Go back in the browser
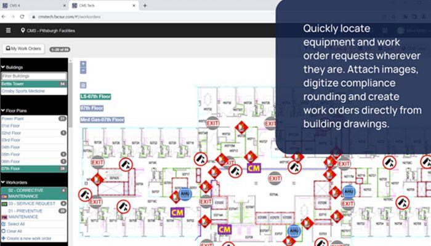The height and width of the screenshot is (246, 431). click(4, 17)
